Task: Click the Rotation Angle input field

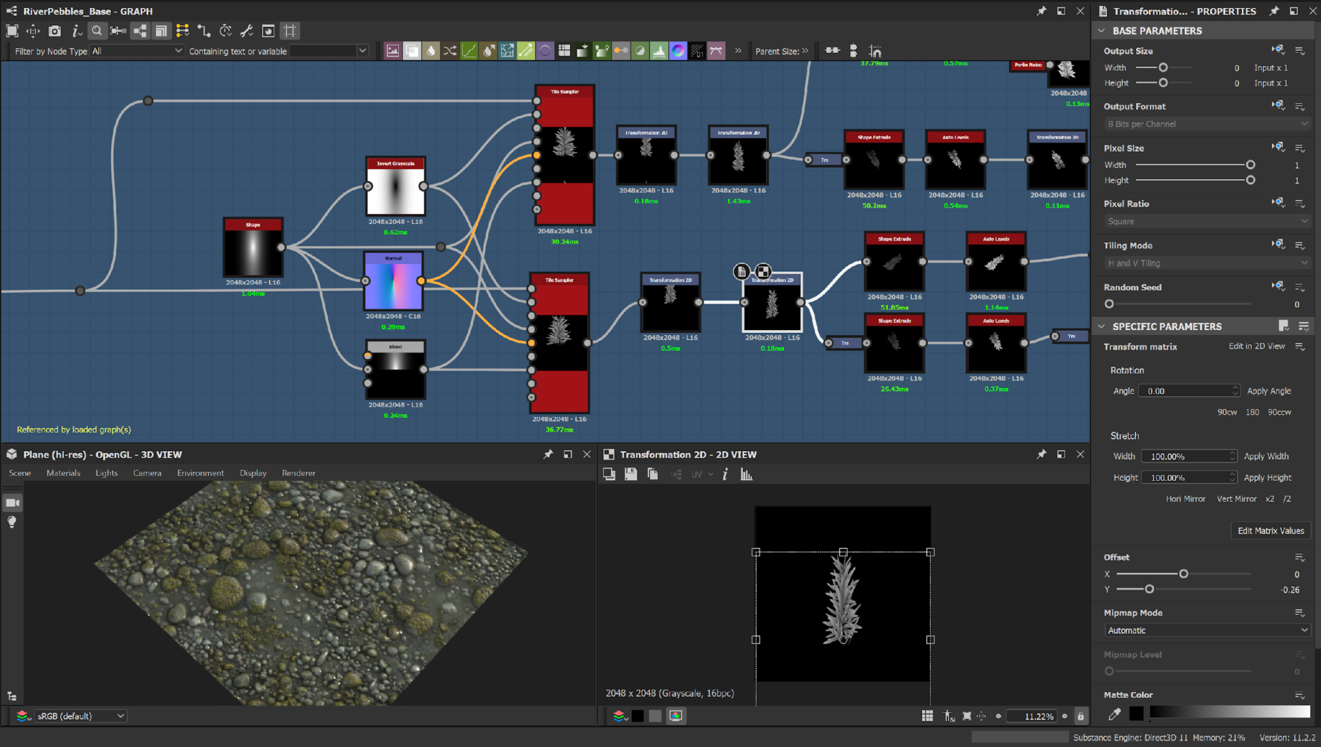Action: [1186, 391]
